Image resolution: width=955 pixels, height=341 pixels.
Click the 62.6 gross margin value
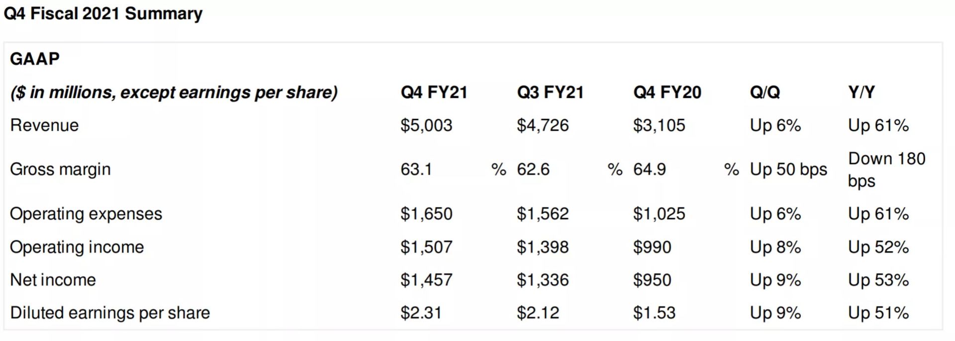click(533, 170)
